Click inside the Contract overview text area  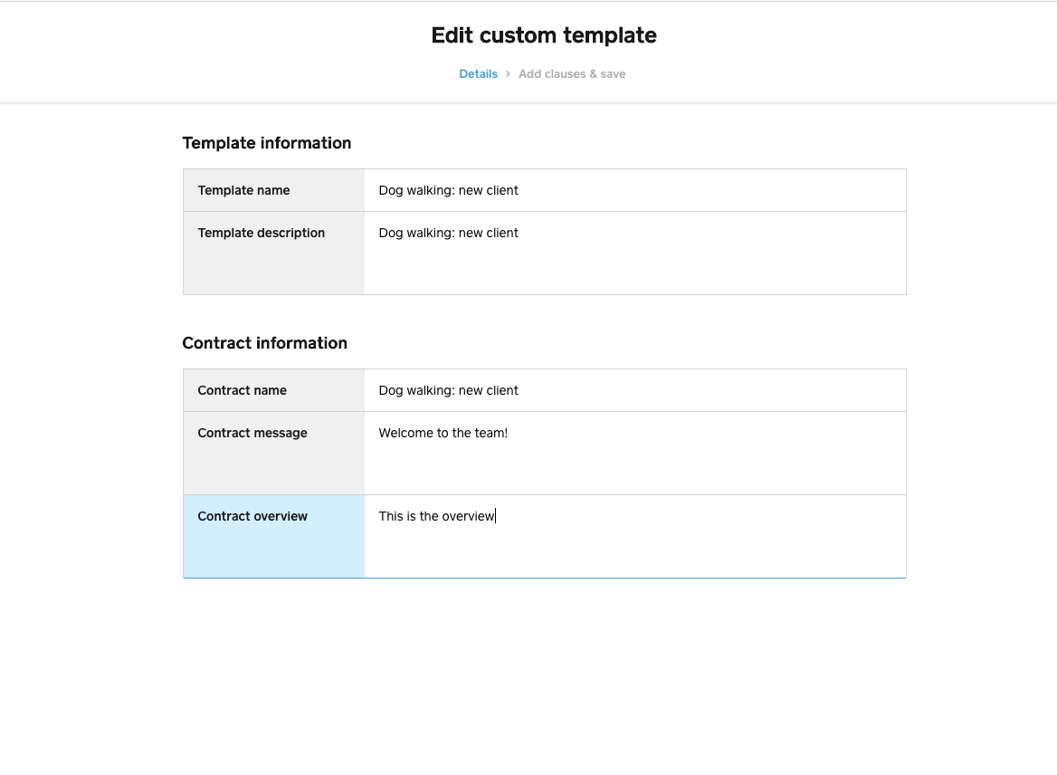635,536
